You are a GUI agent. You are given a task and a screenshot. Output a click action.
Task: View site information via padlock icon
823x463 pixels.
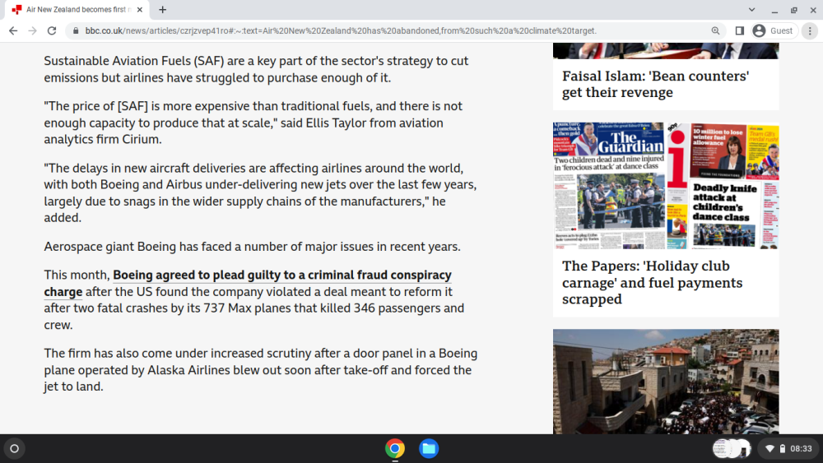coord(76,31)
